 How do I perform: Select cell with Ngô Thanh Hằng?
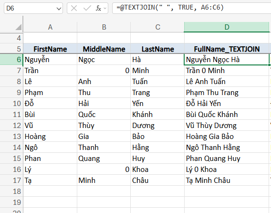point(227,148)
